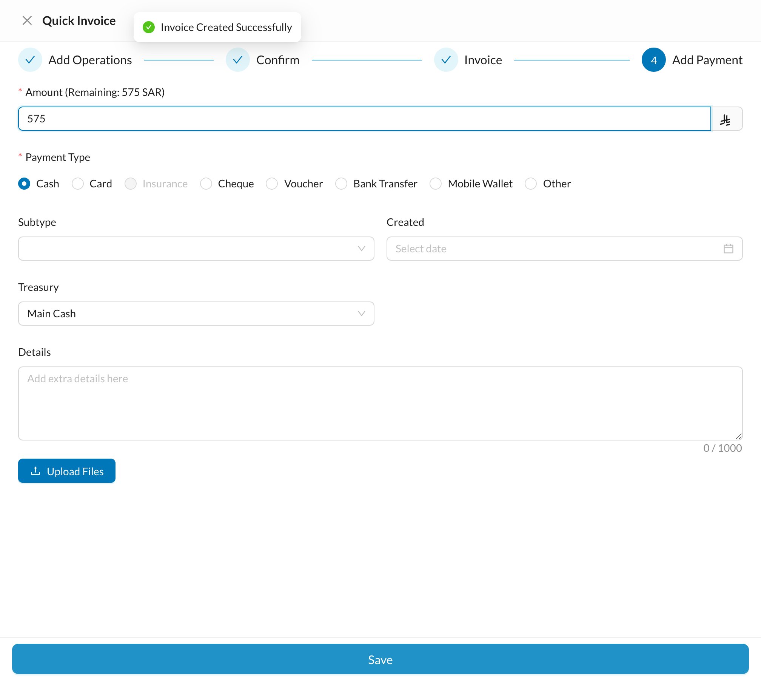Select the Other payment type
Screen dimensions: 761x680
tap(531, 184)
